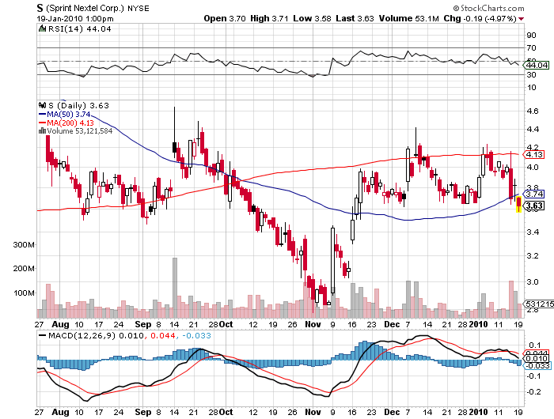Screen dimensions: 554x419
Task: Click the 44.04 RSI axis value tag
Action: click(x=537, y=65)
